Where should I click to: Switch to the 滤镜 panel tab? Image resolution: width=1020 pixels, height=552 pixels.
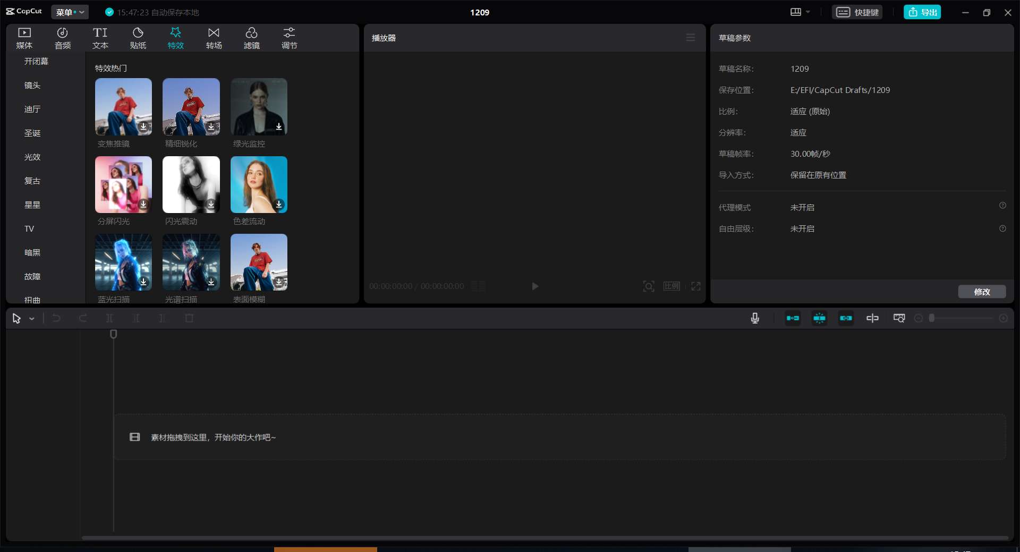point(251,38)
